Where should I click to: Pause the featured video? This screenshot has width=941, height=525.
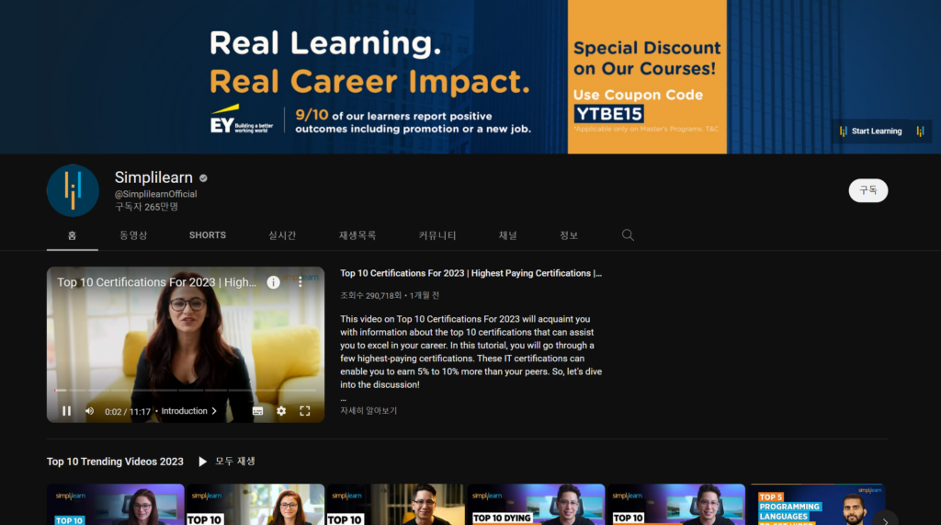[66, 411]
